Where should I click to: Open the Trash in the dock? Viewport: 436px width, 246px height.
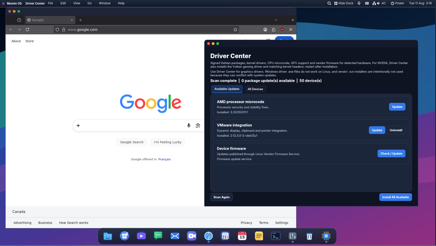tap(309, 236)
